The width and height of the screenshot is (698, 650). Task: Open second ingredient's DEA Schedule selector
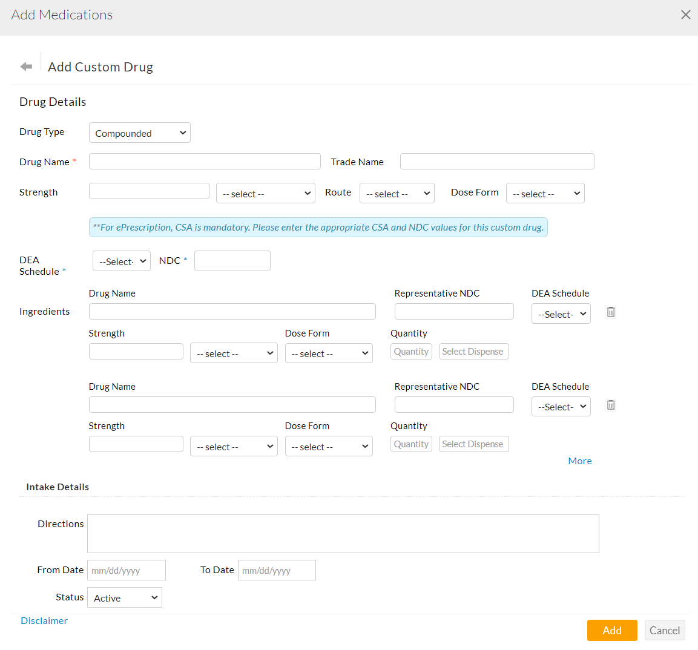point(561,406)
